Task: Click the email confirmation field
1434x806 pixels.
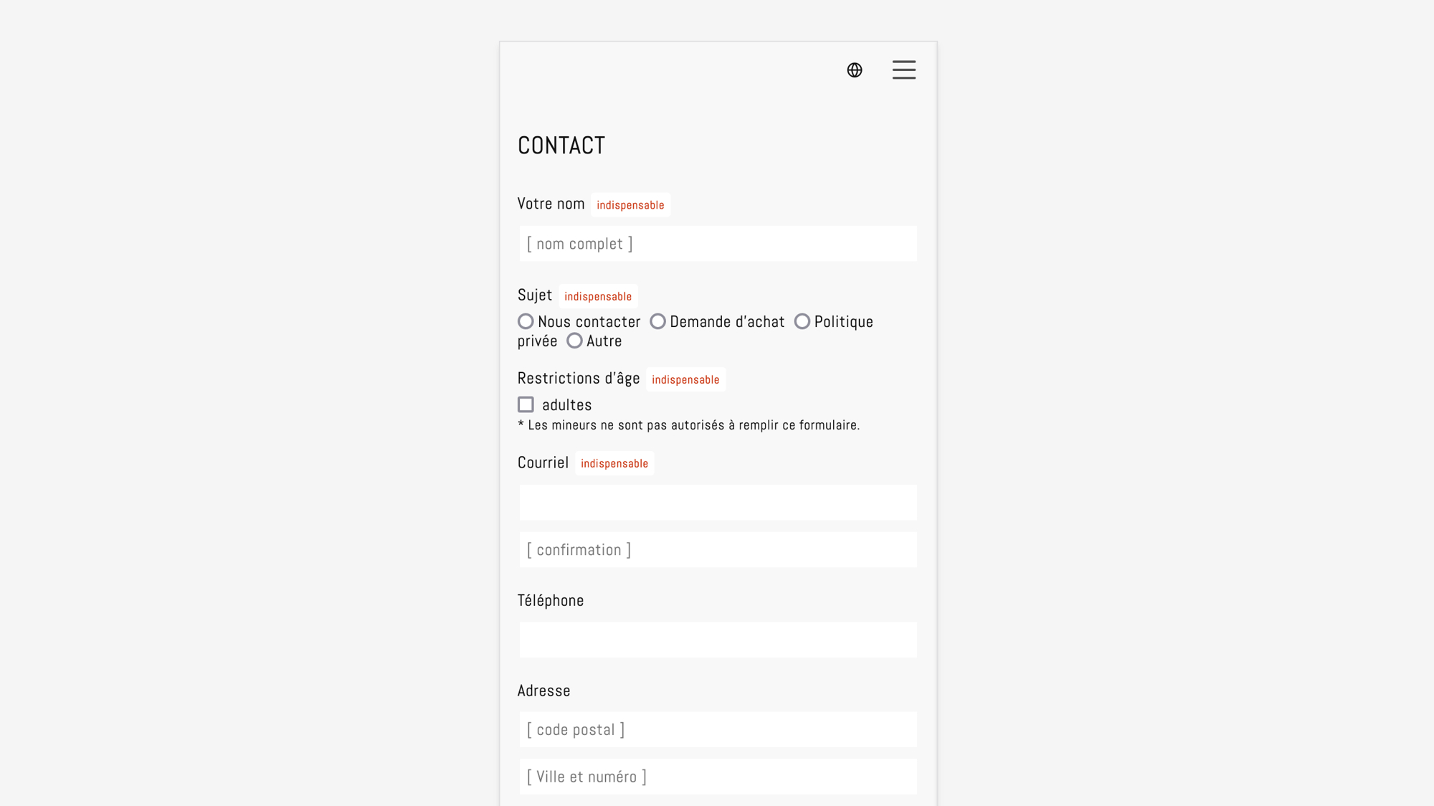Action: pos(717,549)
